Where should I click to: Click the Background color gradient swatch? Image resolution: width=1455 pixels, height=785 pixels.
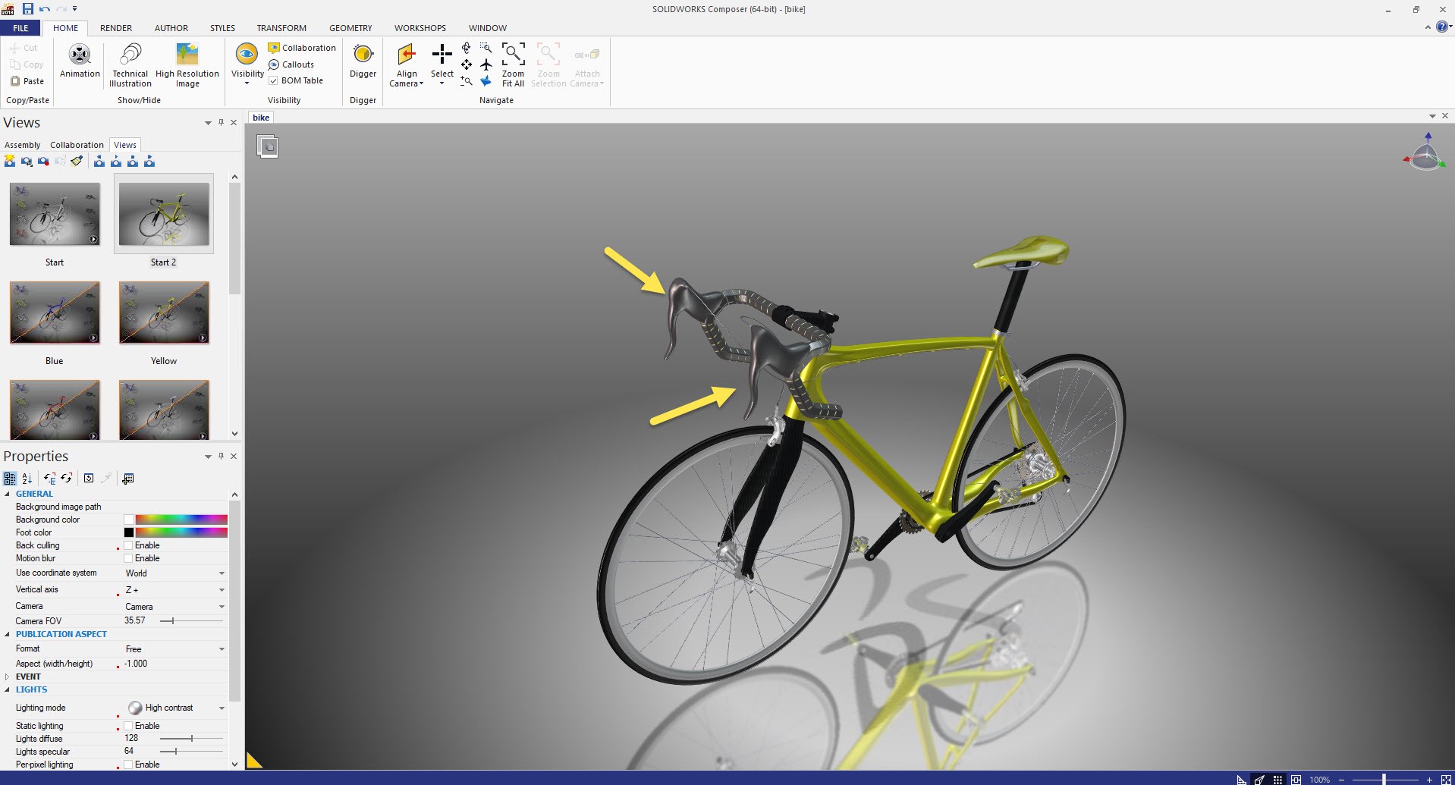point(181,520)
